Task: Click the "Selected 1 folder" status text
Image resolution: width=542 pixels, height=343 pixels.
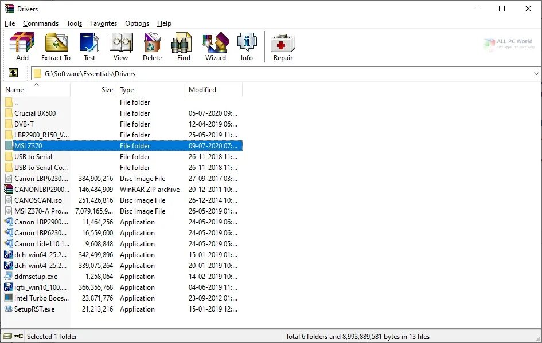Action: click(x=52, y=337)
